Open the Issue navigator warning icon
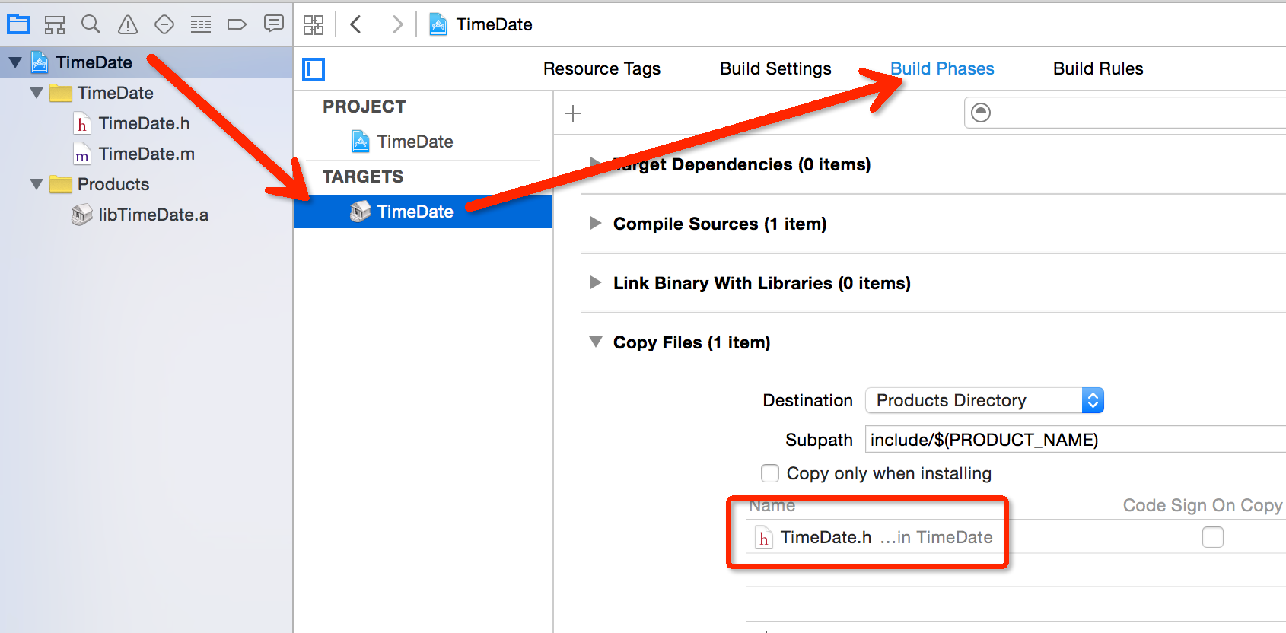 point(128,24)
